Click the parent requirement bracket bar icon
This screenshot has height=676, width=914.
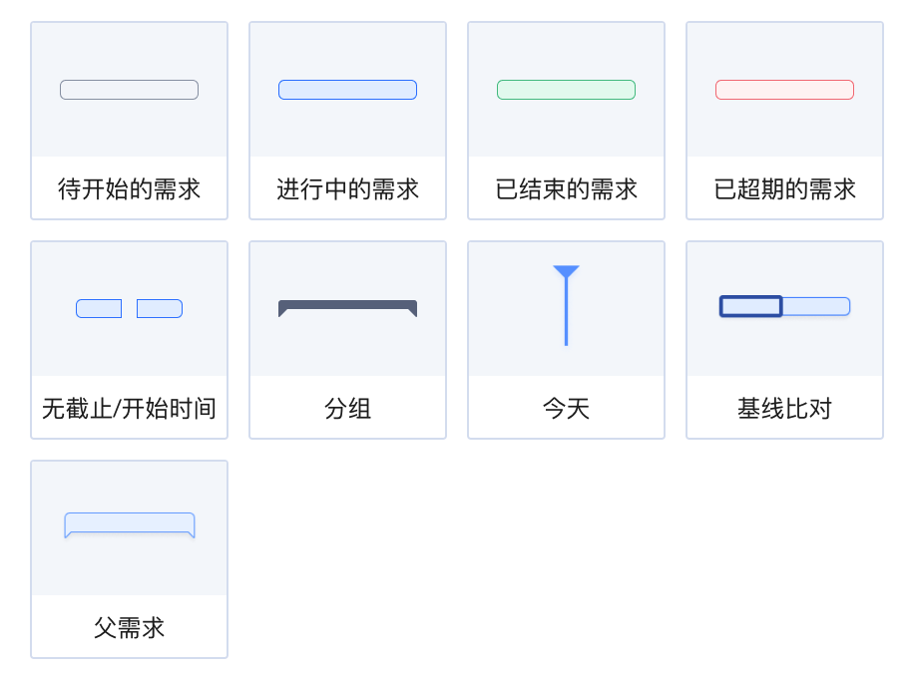(x=130, y=523)
